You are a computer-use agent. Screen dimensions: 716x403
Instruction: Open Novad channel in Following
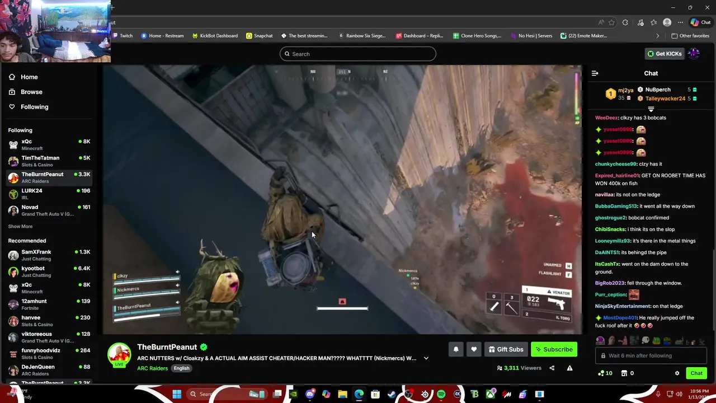coord(49,210)
